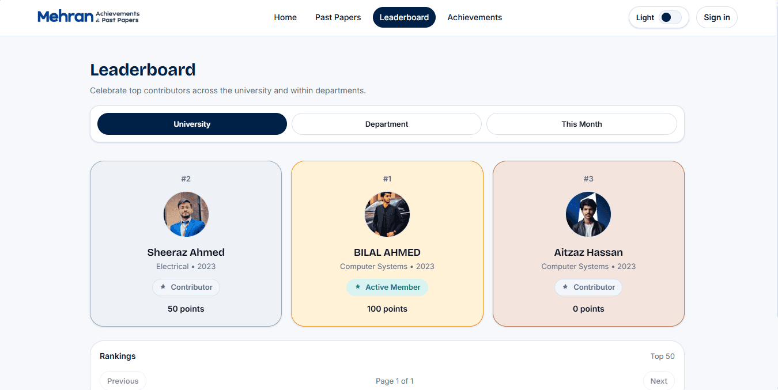Click the Leaderboard page heading
The image size is (778, 390).
[143, 70]
